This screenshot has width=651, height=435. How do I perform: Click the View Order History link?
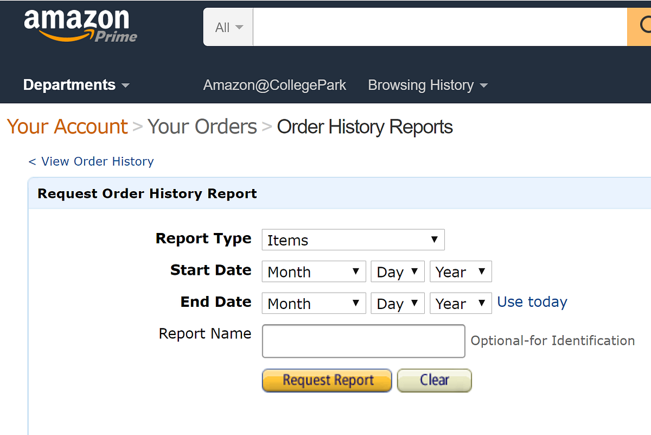91,161
